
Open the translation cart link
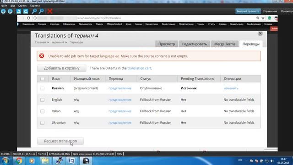pos(139,68)
